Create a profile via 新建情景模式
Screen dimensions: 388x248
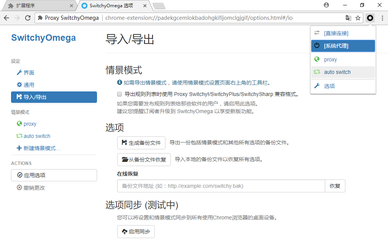(x=54, y=148)
